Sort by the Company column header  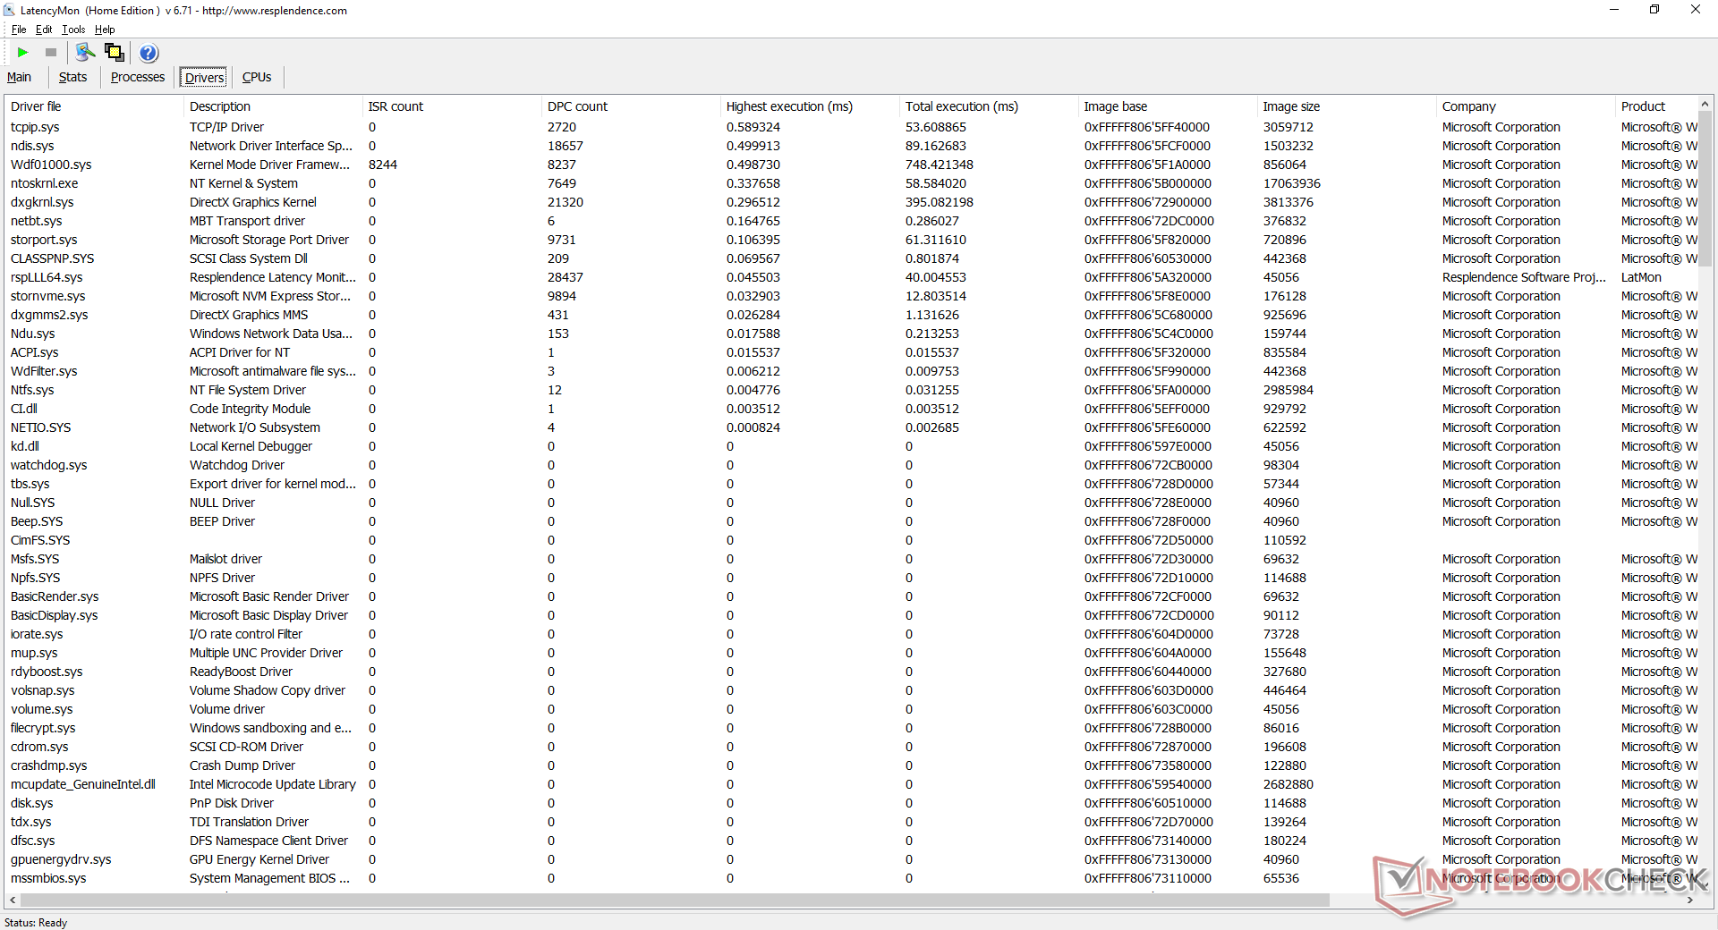1526,106
